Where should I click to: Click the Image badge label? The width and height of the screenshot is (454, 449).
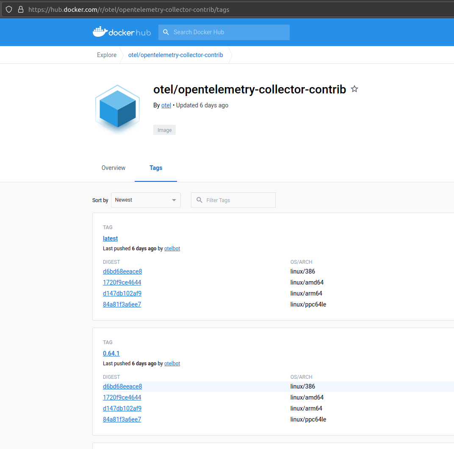164,130
